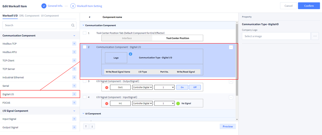Click the ellipsis button beside Select a image
The image size is (322, 135).
[x=315, y=36]
